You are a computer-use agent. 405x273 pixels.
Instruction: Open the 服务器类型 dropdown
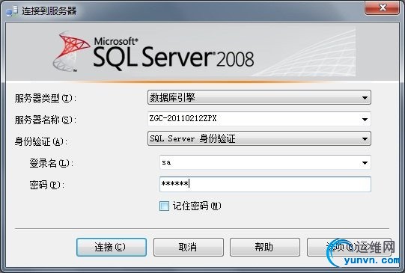[x=259, y=97]
